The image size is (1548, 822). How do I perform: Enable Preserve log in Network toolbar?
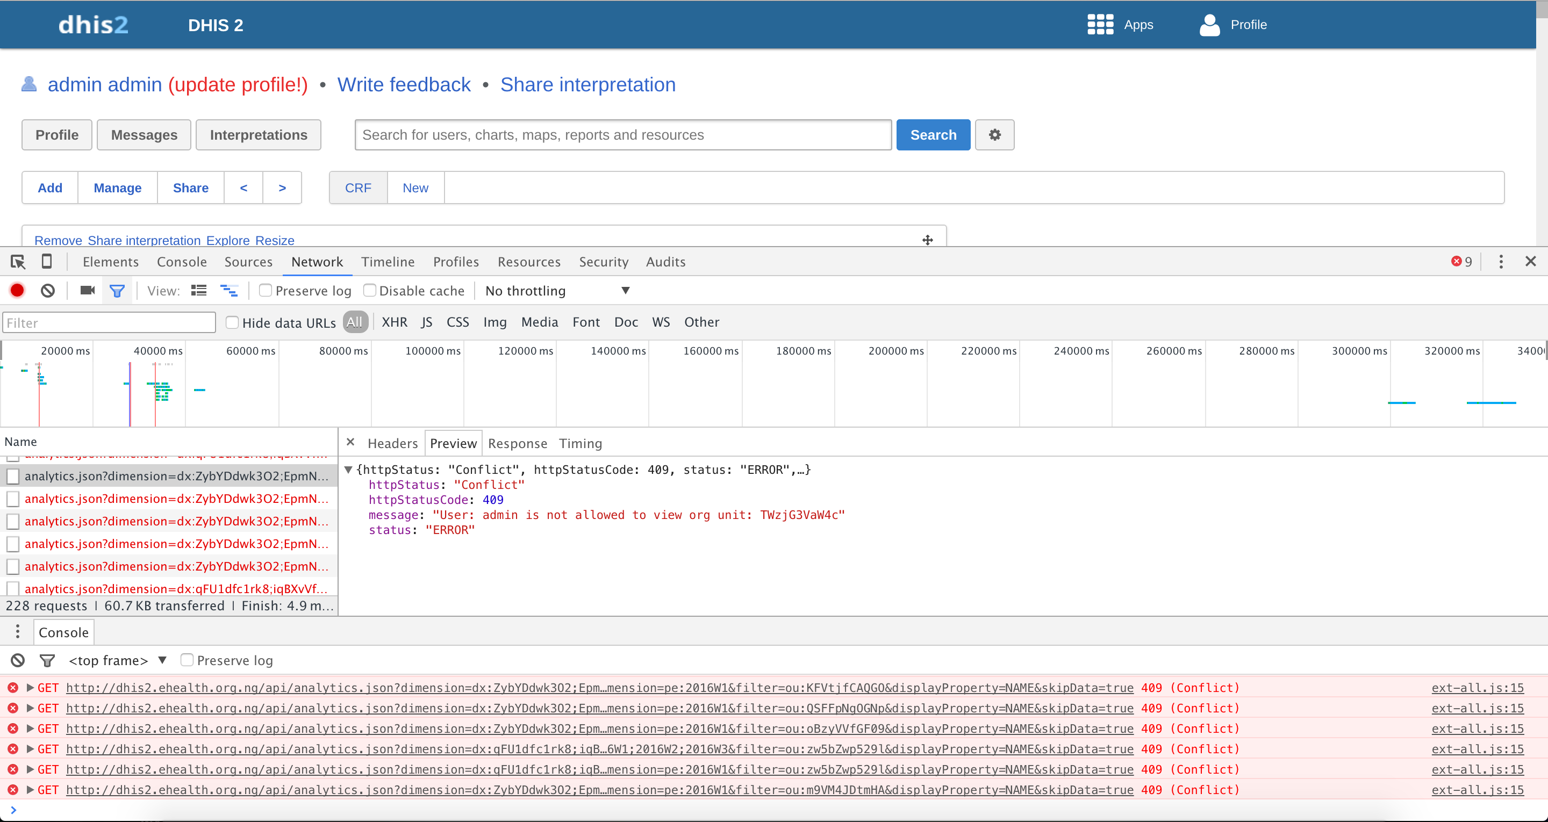click(x=265, y=291)
